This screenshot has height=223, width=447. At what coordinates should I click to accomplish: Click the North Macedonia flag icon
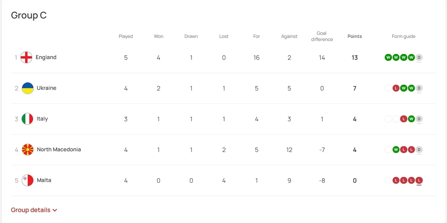[x=28, y=150]
